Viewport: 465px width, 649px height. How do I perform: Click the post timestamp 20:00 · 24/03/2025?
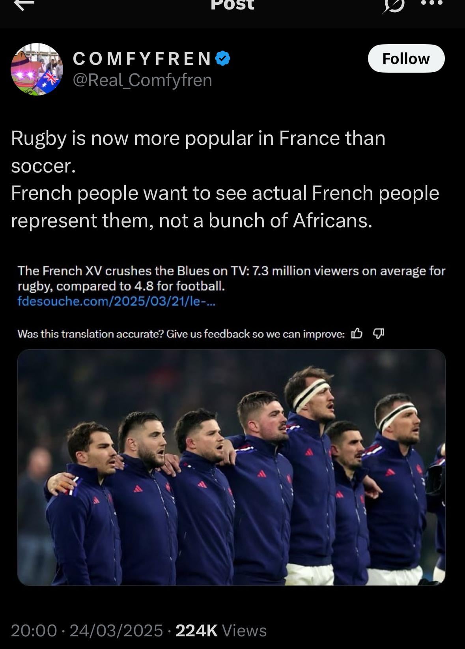(87, 630)
